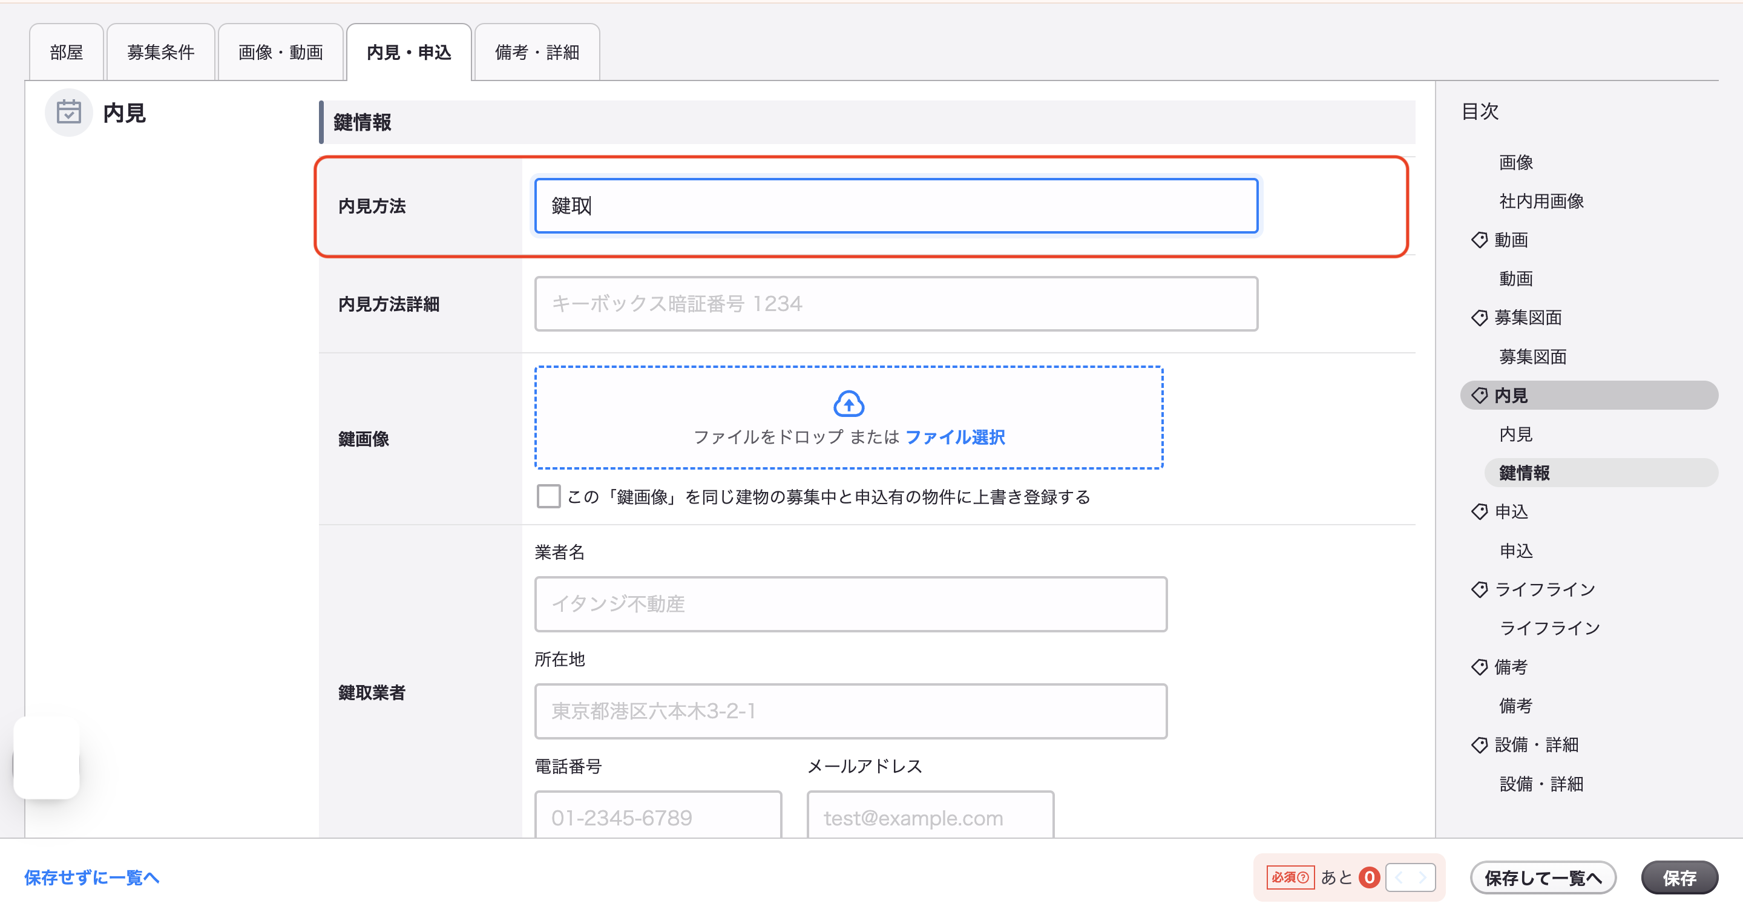Screen dimensions: 1743x915
Task: Jump to 申込 sub-item in 目次
Action: point(1515,551)
